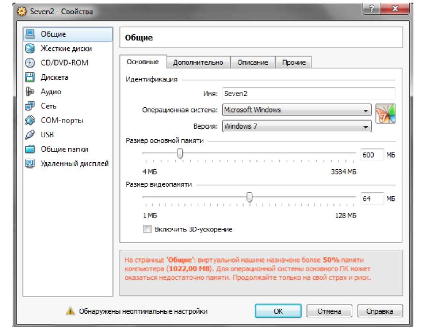
Task: Click the COM-порты icon
Action: 30,121
